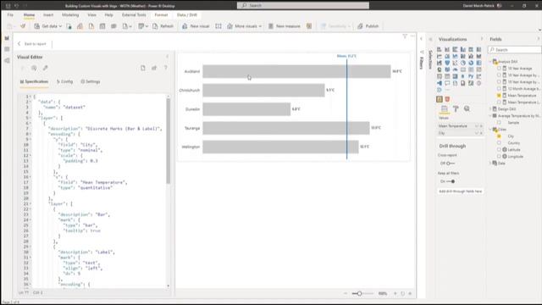Toggle Cross-report drill through on

tap(451, 164)
